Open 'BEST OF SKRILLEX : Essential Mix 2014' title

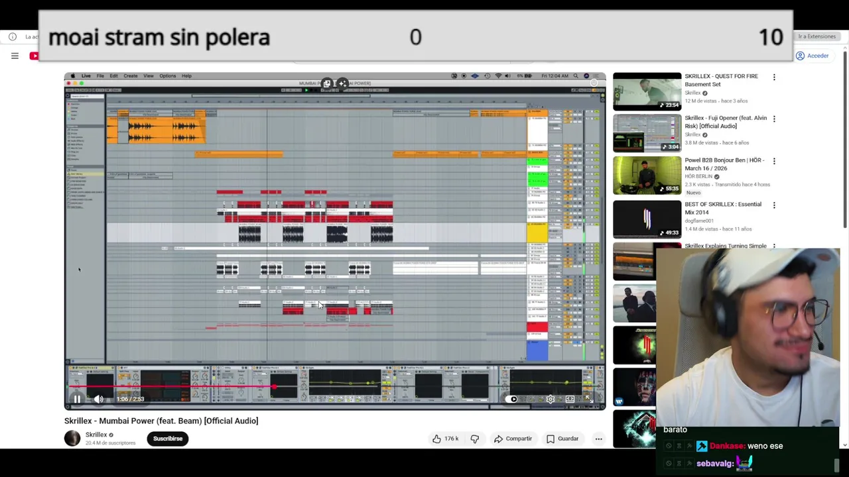[723, 208]
